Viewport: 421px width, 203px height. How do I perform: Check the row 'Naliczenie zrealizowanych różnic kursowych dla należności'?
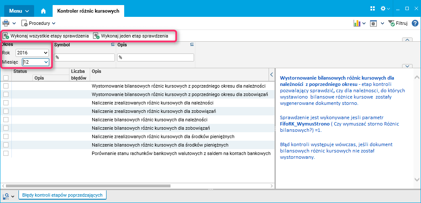tap(6, 103)
